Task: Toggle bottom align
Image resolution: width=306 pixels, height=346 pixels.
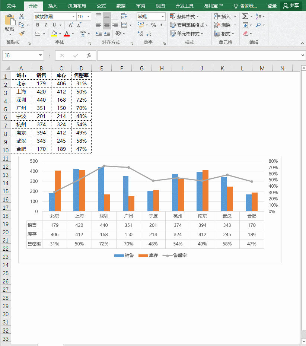Action: point(115,17)
